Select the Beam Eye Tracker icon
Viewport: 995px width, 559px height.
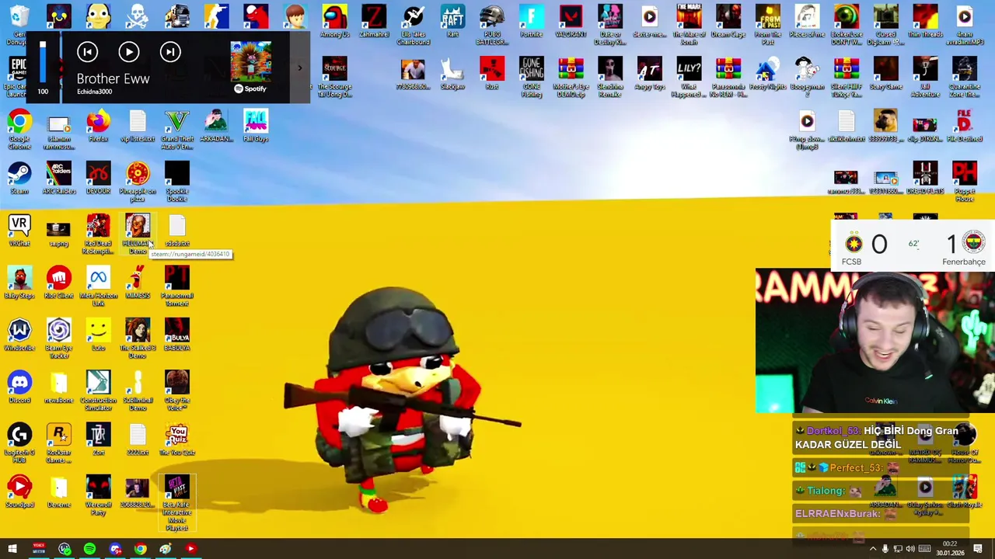click(x=59, y=339)
